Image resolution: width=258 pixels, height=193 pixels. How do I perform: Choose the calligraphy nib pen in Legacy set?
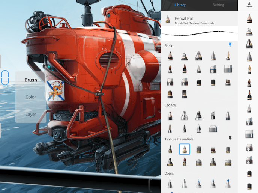point(199,128)
